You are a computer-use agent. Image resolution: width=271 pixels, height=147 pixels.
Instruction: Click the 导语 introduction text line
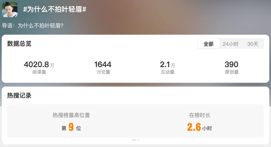tap(33, 26)
